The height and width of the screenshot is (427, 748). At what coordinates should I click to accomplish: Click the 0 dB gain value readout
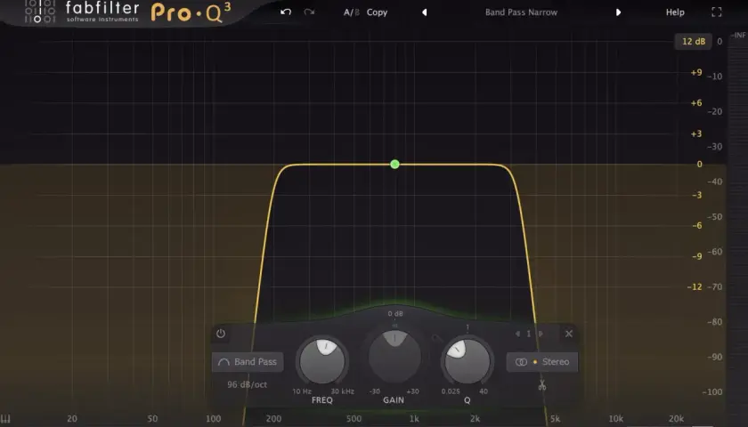point(395,313)
